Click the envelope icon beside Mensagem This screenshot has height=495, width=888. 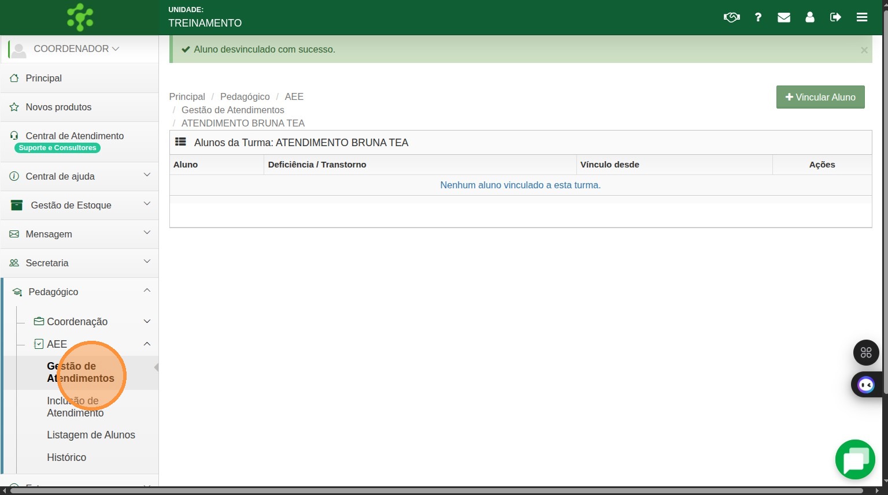[14, 234]
